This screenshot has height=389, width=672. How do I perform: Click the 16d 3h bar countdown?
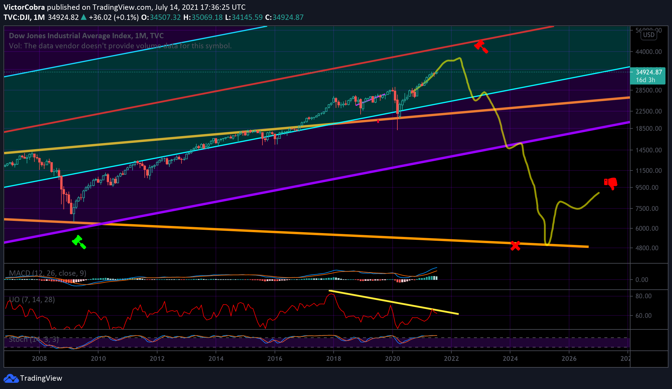(x=645, y=80)
